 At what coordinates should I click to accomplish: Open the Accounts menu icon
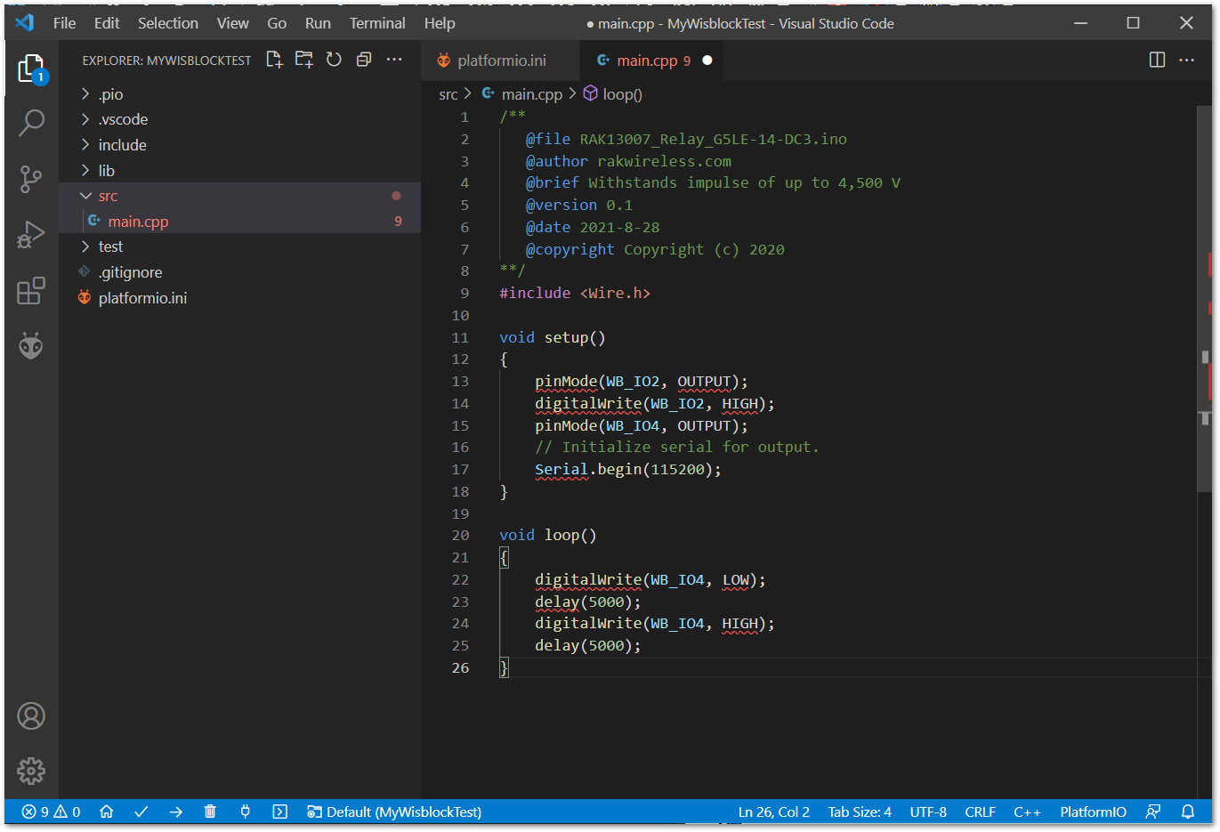31,716
